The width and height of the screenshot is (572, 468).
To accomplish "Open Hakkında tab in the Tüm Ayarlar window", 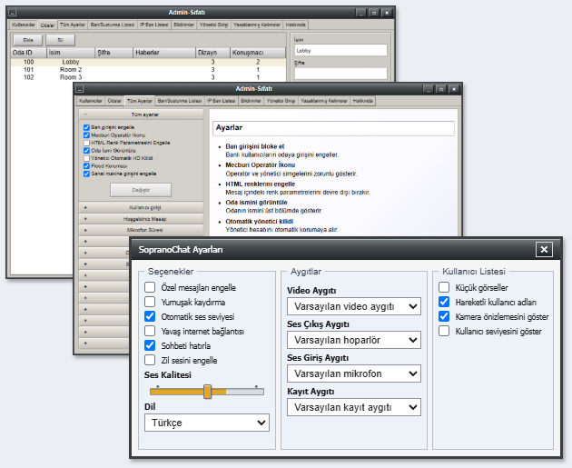I will coord(362,101).
